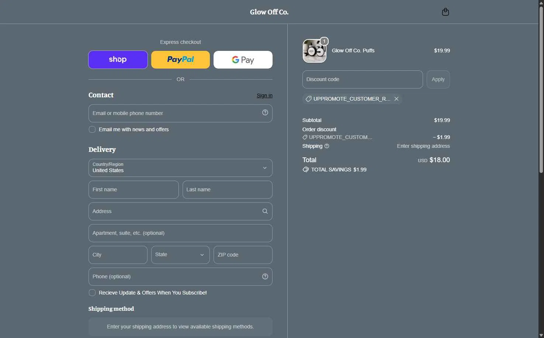Go to Glow Off Co. store logo
The width and height of the screenshot is (544, 338).
[269, 12]
